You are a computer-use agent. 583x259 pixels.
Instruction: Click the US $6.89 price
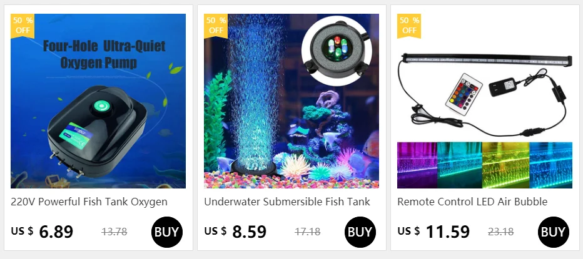point(42,232)
